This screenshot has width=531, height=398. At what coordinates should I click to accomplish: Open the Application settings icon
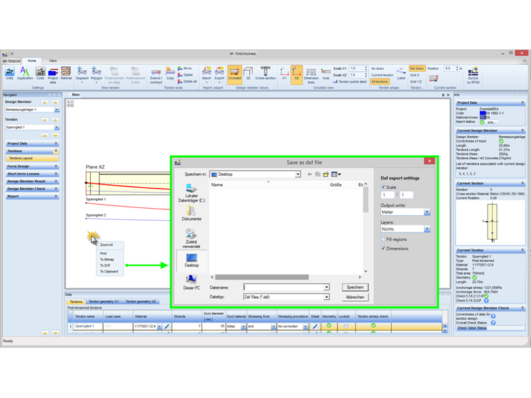coord(24,73)
